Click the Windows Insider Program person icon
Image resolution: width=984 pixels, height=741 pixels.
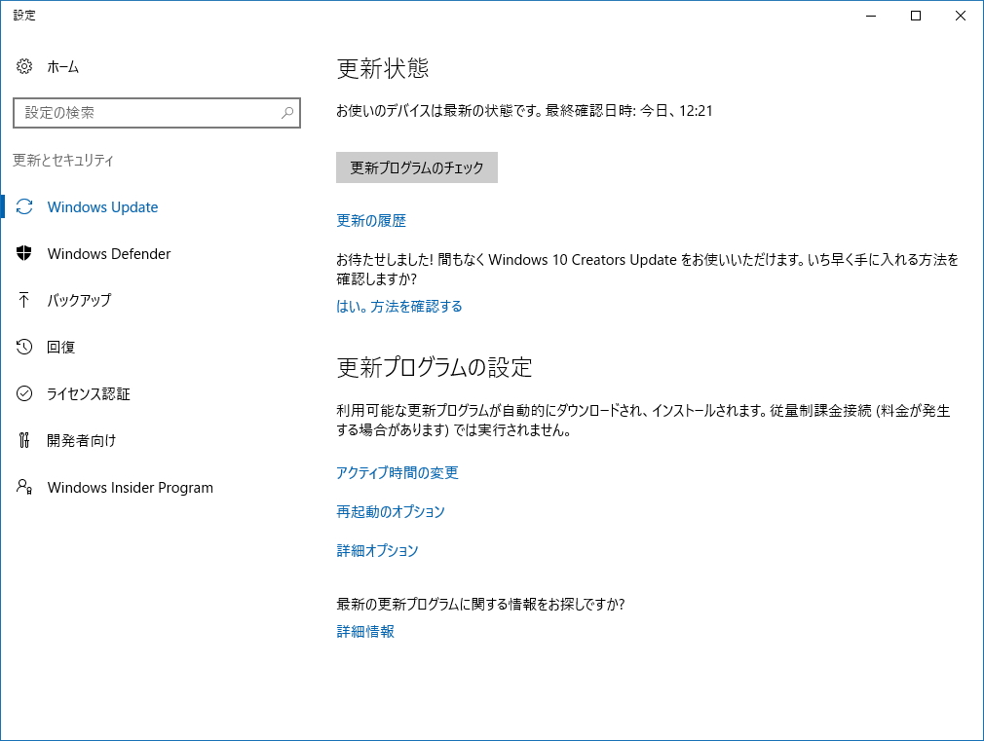(24, 487)
